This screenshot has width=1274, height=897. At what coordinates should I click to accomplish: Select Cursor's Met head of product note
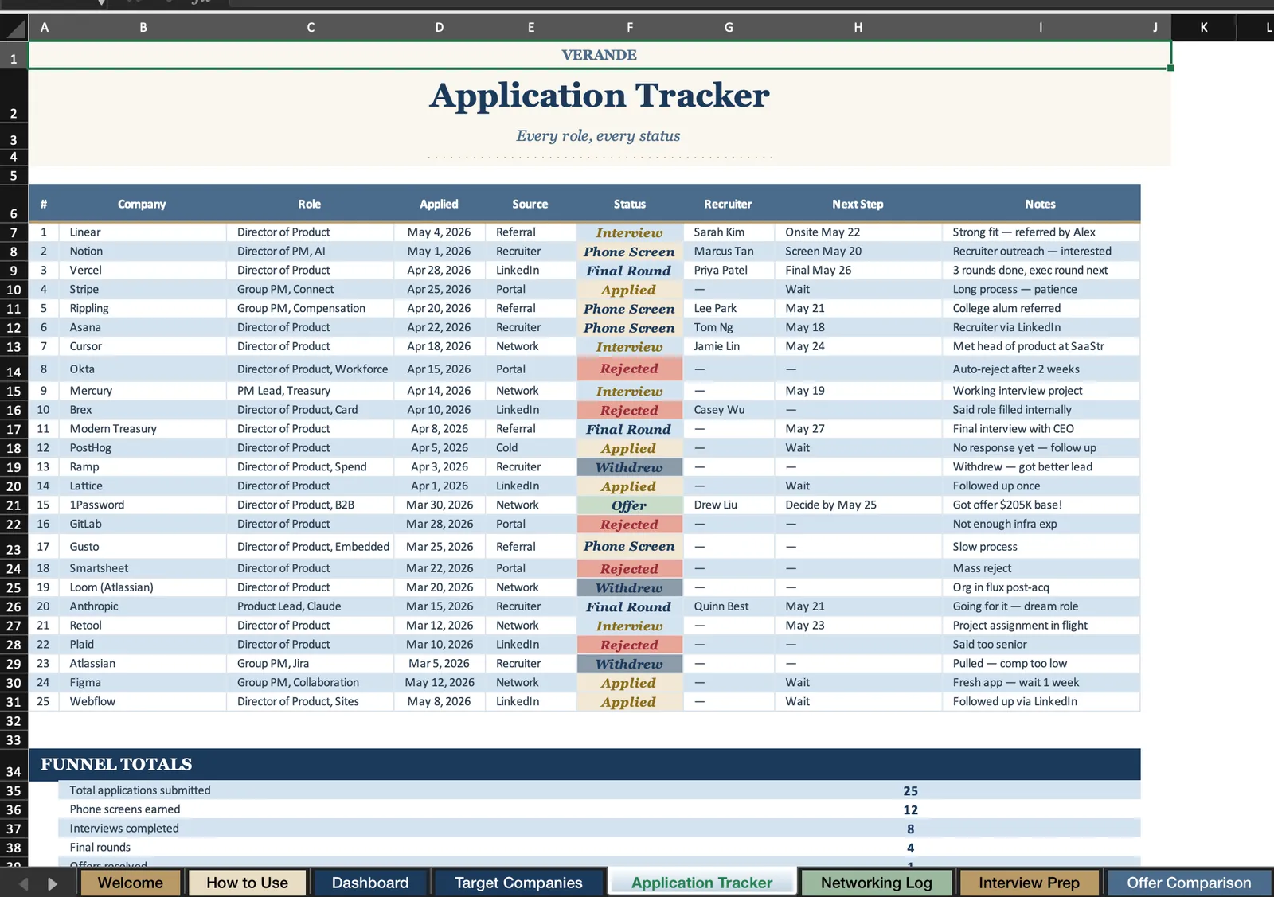[1041, 347]
